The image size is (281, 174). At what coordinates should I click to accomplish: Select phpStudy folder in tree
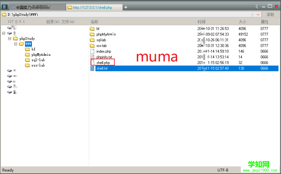click(x=27, y=38)
